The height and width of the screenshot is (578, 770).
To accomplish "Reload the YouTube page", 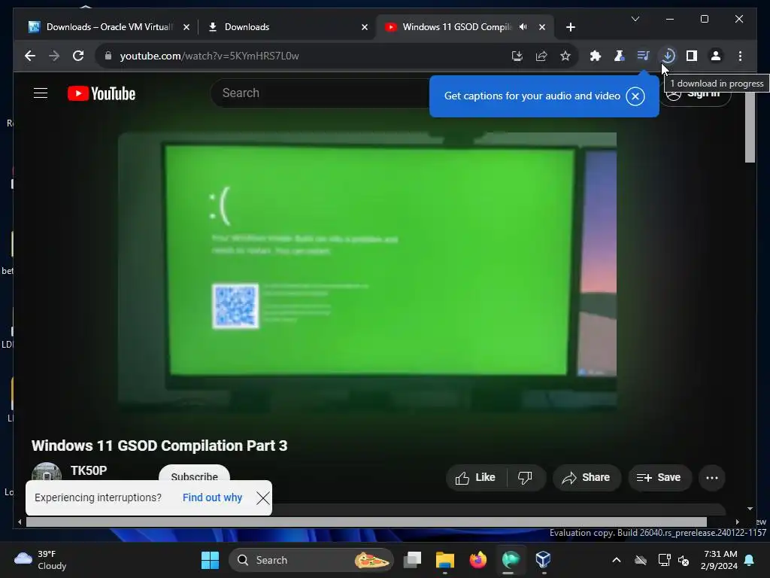I will pyautogui.click(x=78, y=56).
